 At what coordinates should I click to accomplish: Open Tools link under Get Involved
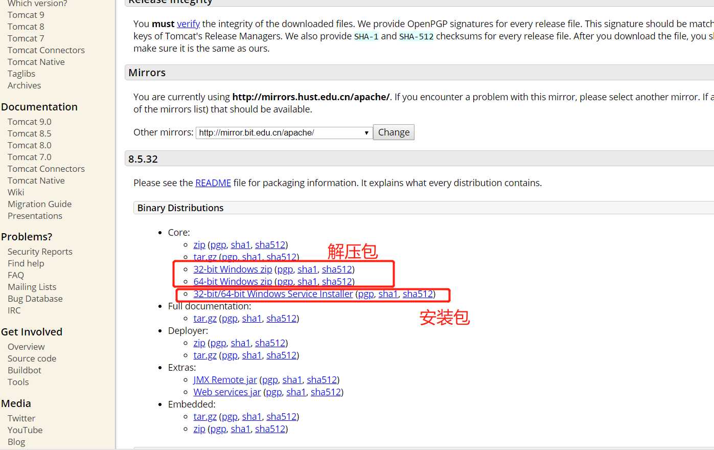click(18, 382)
